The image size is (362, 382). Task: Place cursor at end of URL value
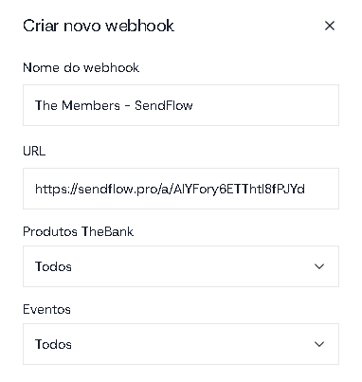click(x=305, y=190)
